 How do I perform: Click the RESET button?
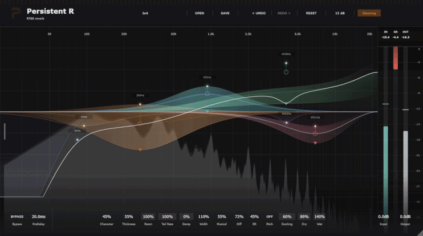coord(311,13)
